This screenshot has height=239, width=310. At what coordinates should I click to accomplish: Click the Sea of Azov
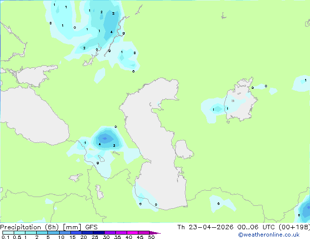pos(36,75)
